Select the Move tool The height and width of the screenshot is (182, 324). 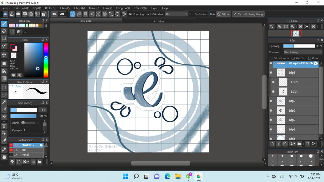click(4, 55)
